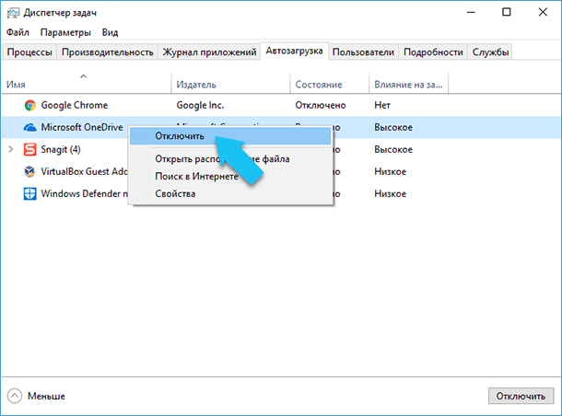The height and width of the screenshot is (416, 562).
Task: Switch to the Службы tab
Action: (490, 52)
